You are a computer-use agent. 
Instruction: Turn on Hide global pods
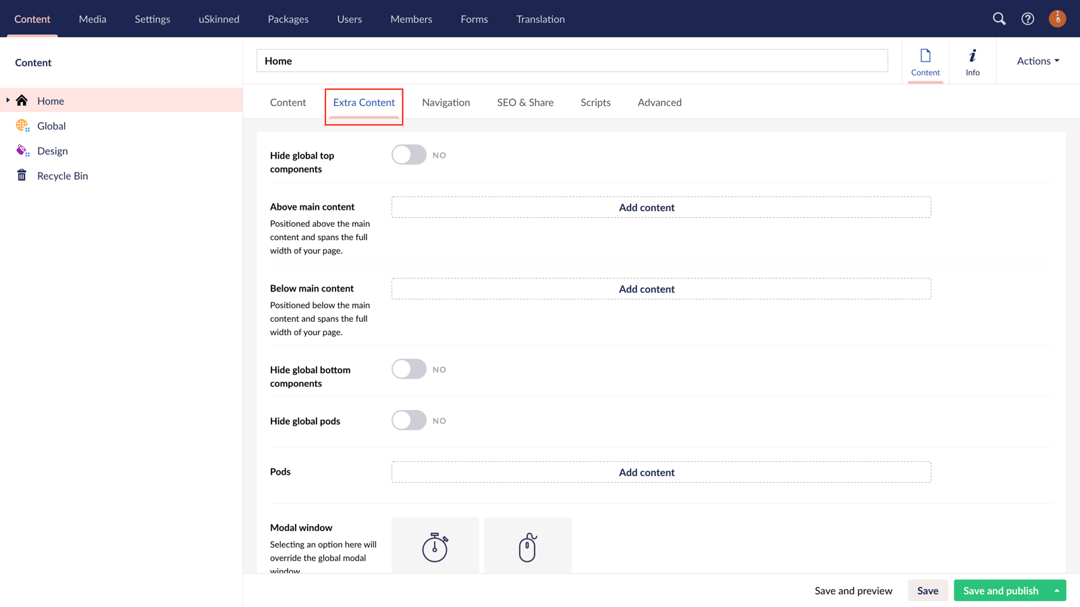pos(408,420)
